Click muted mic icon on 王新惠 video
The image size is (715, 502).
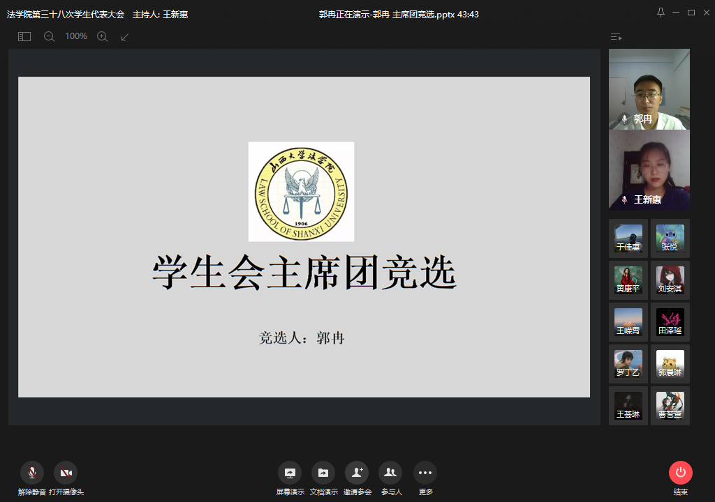coord(625,199)
